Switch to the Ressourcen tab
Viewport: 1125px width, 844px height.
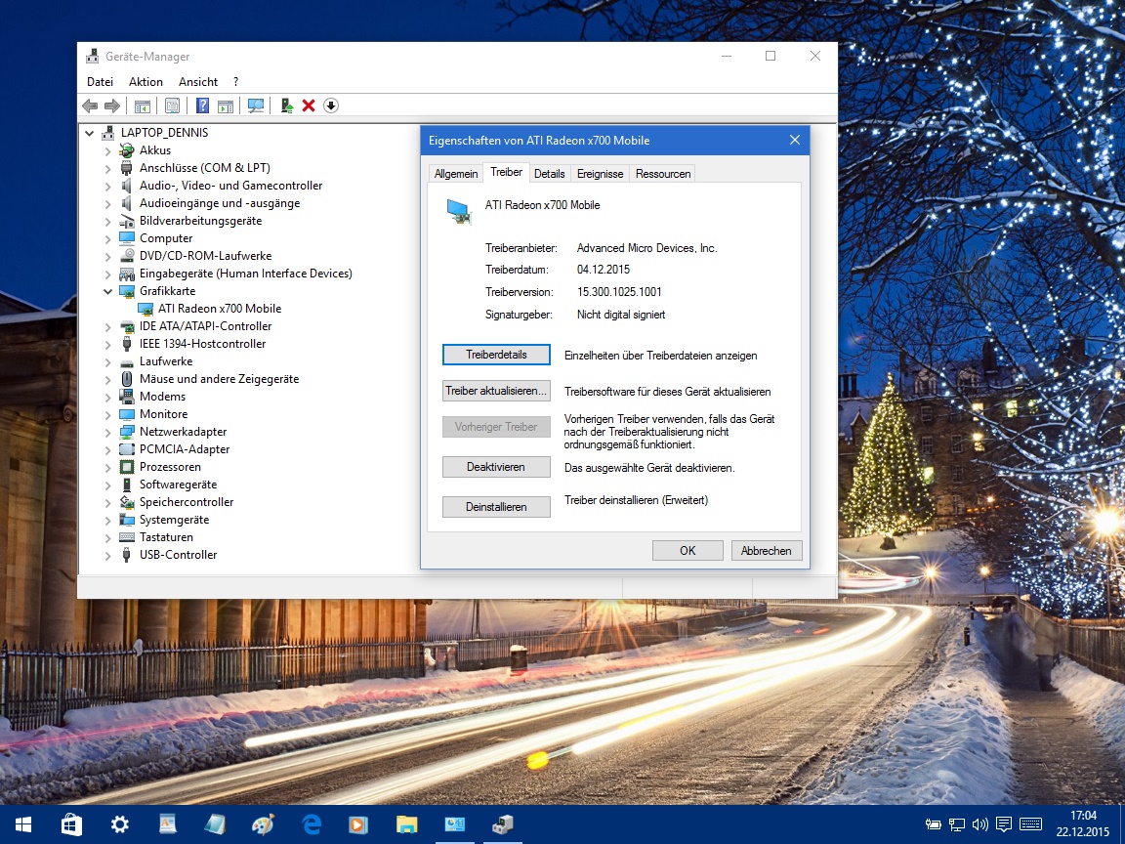coord(663,174)
